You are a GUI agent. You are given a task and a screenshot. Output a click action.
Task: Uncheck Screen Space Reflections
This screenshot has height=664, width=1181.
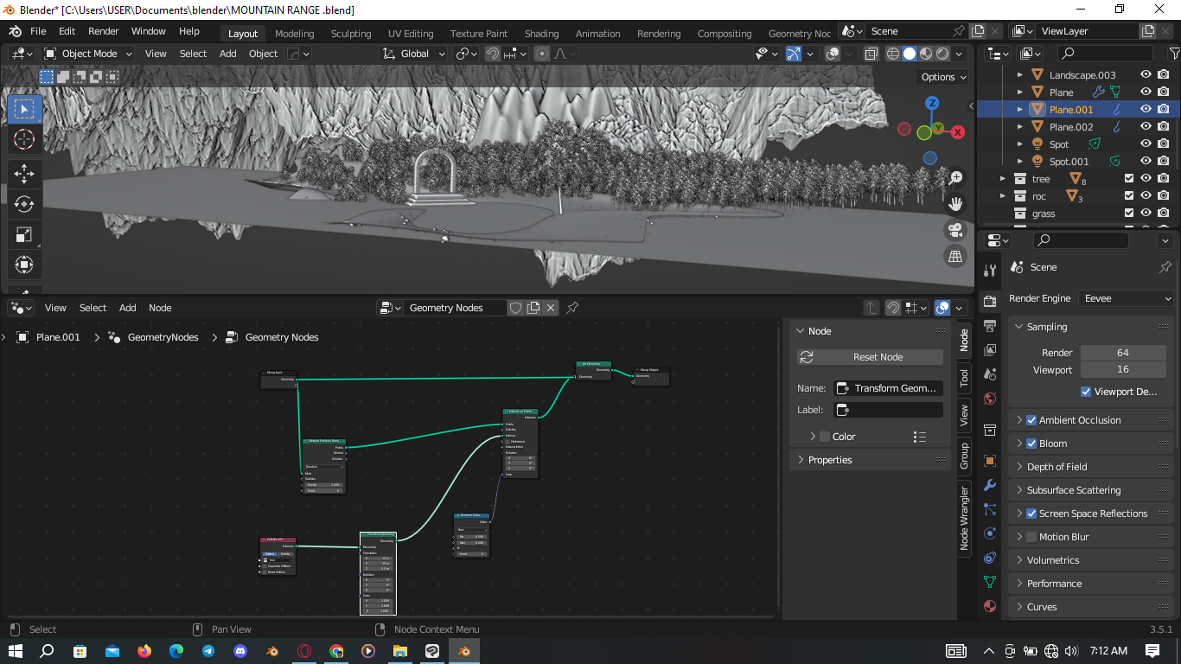coord(1031,514)
